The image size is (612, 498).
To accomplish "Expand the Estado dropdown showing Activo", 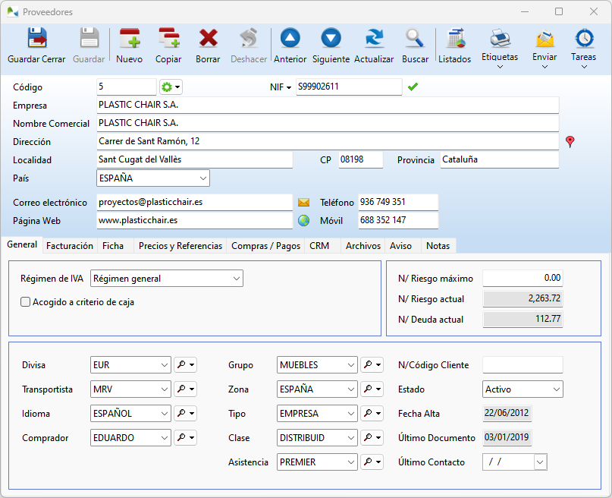I will point(557,389).
